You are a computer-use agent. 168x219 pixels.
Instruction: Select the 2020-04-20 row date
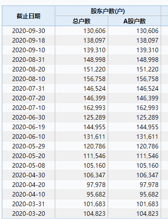[29, 185]
